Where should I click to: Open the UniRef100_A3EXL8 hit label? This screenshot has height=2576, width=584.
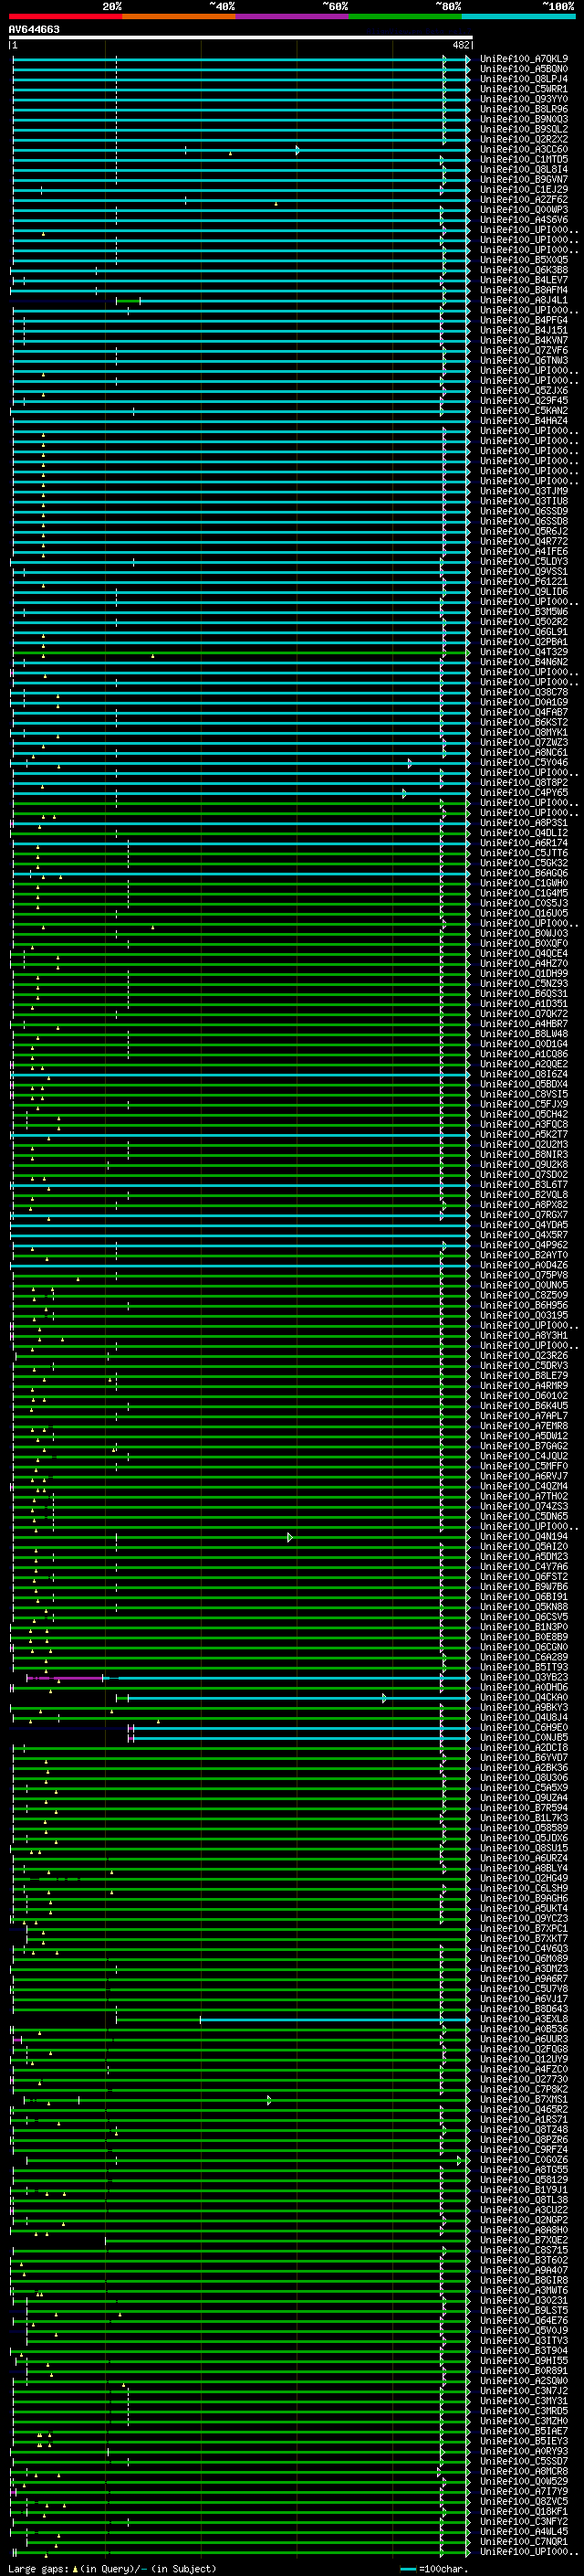pos(523,2019)
